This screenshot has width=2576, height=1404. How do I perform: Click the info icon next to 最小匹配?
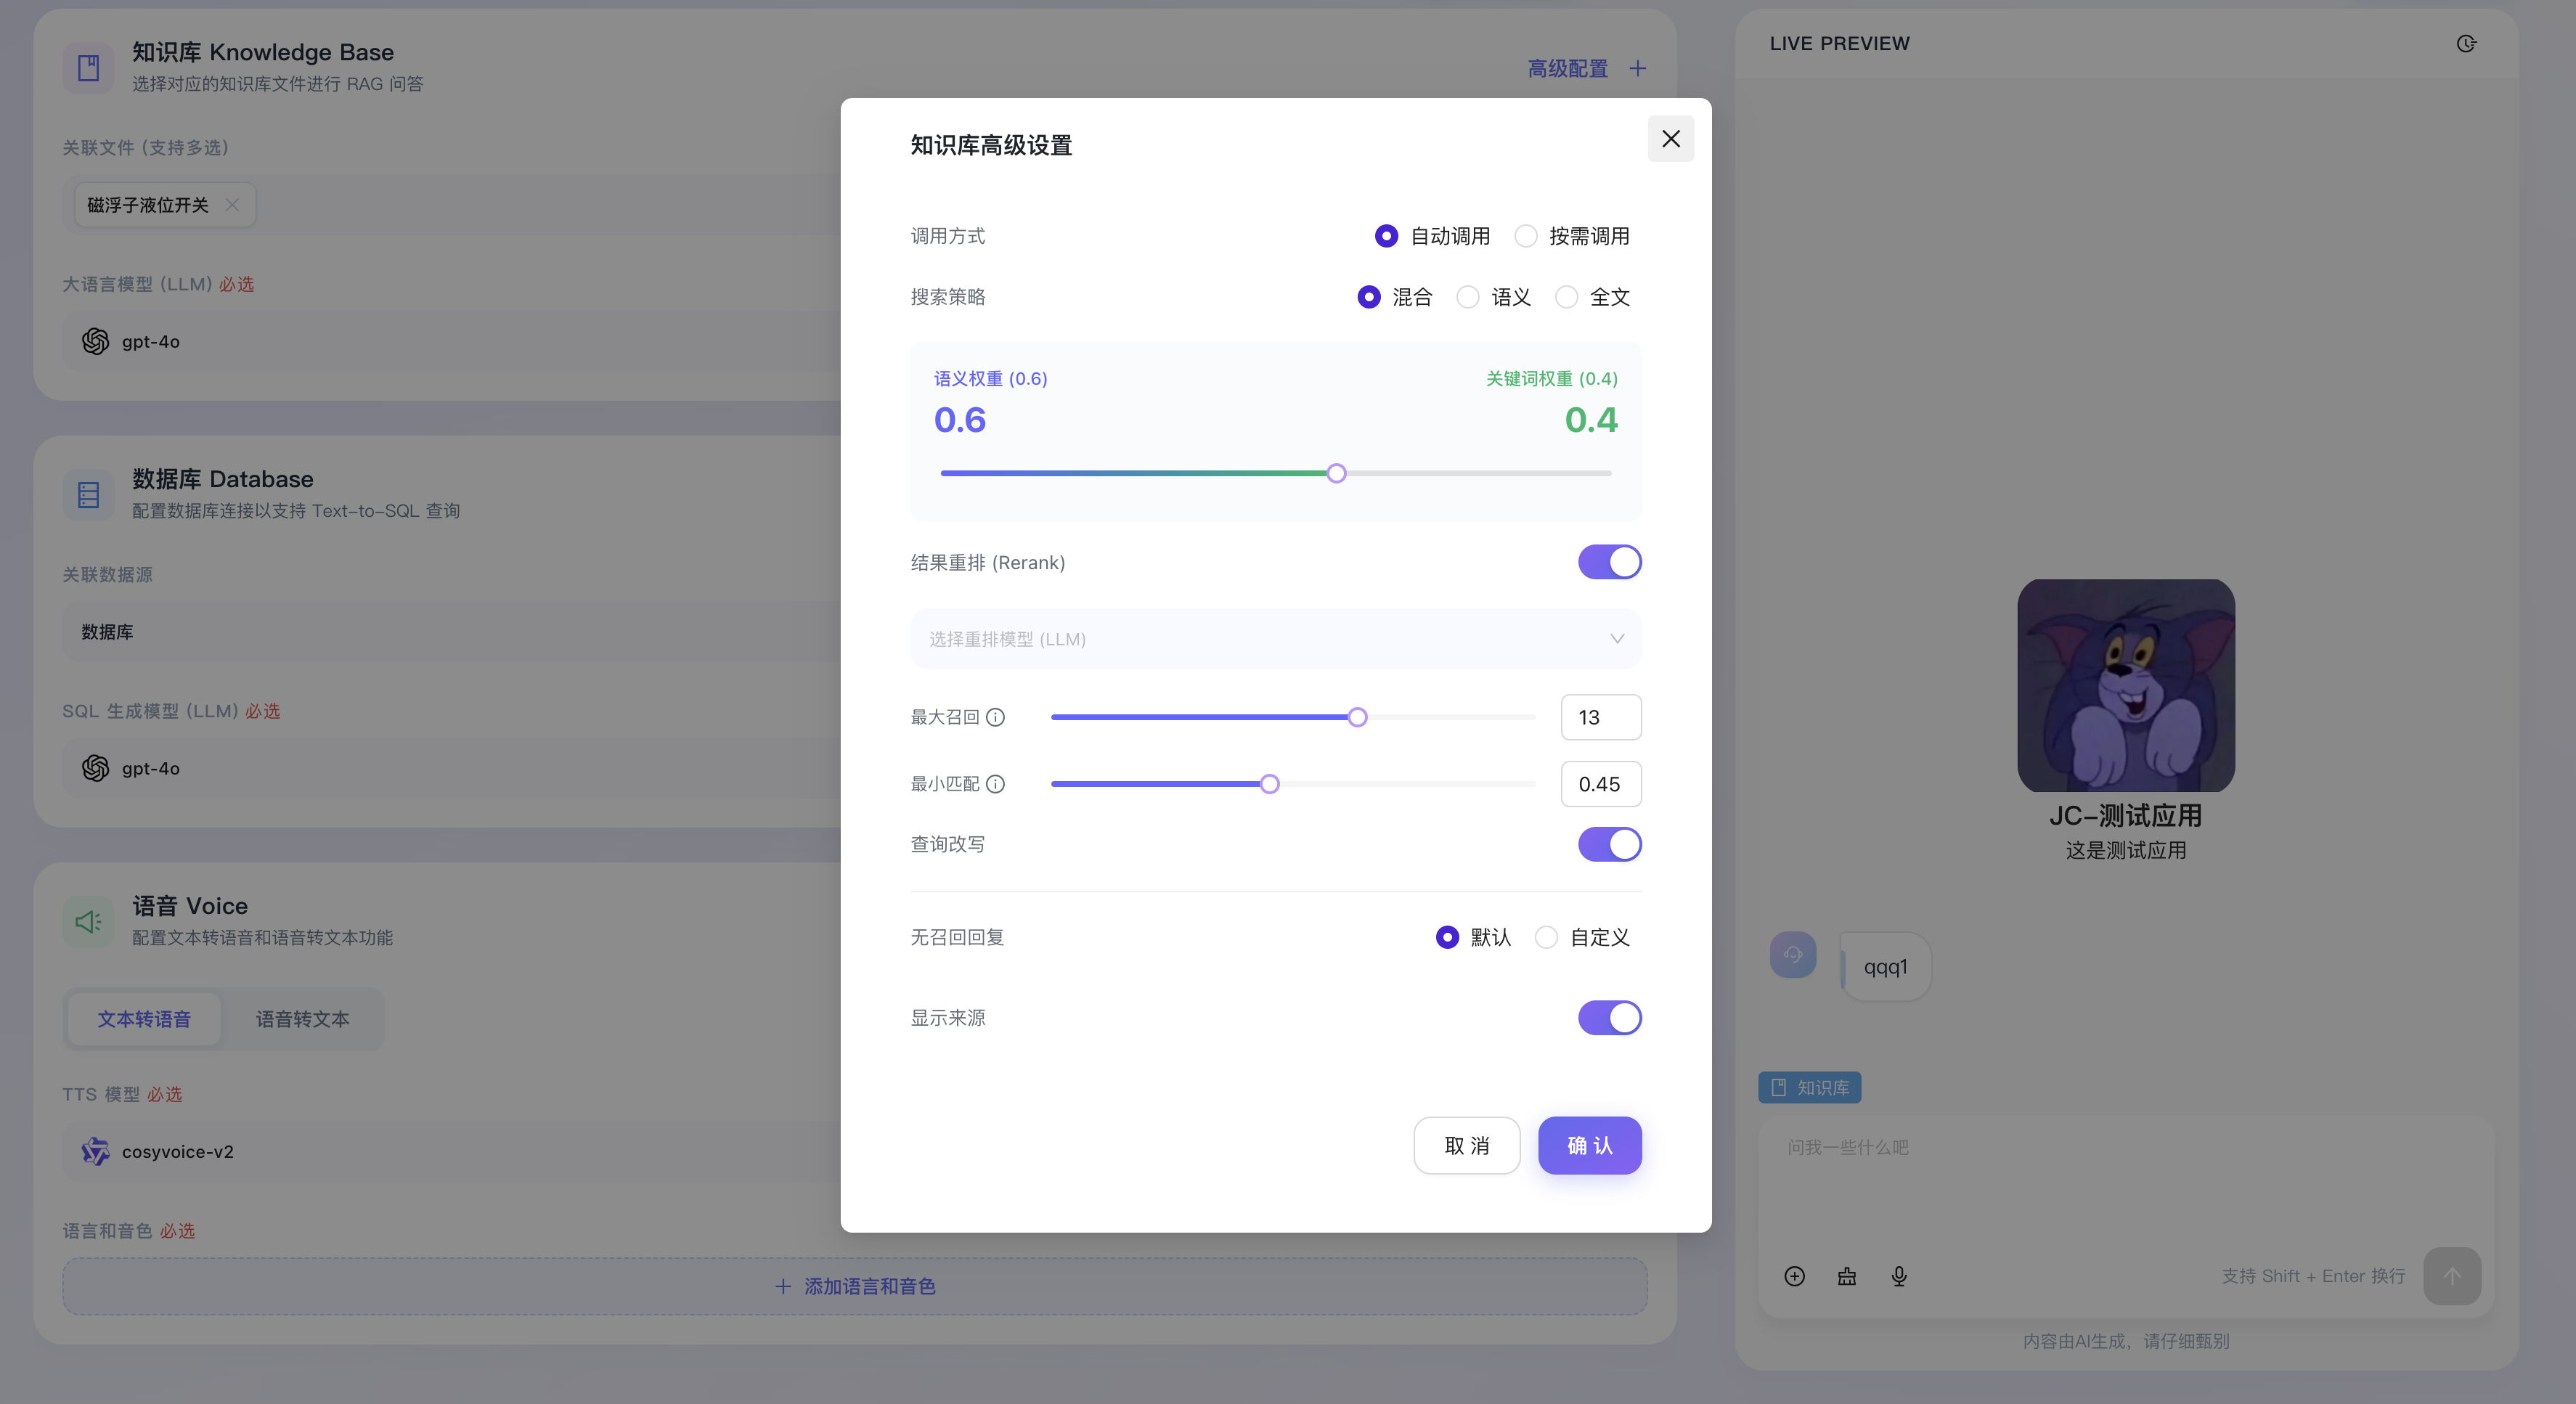(995, 784)
